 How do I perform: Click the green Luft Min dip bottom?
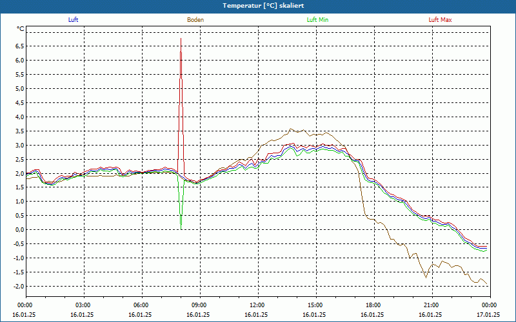tap(181, 229)
